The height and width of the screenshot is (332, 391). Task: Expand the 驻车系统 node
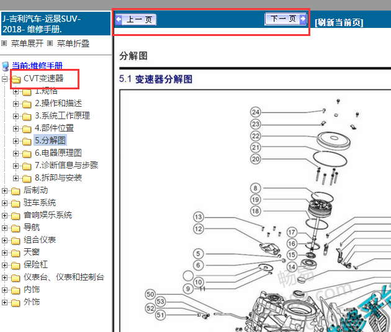pyautogui.click(x=4, y=203)
